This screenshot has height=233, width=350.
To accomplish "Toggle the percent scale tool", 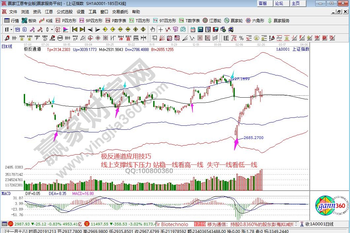I will pyautogui.click(x=241, y=38).
